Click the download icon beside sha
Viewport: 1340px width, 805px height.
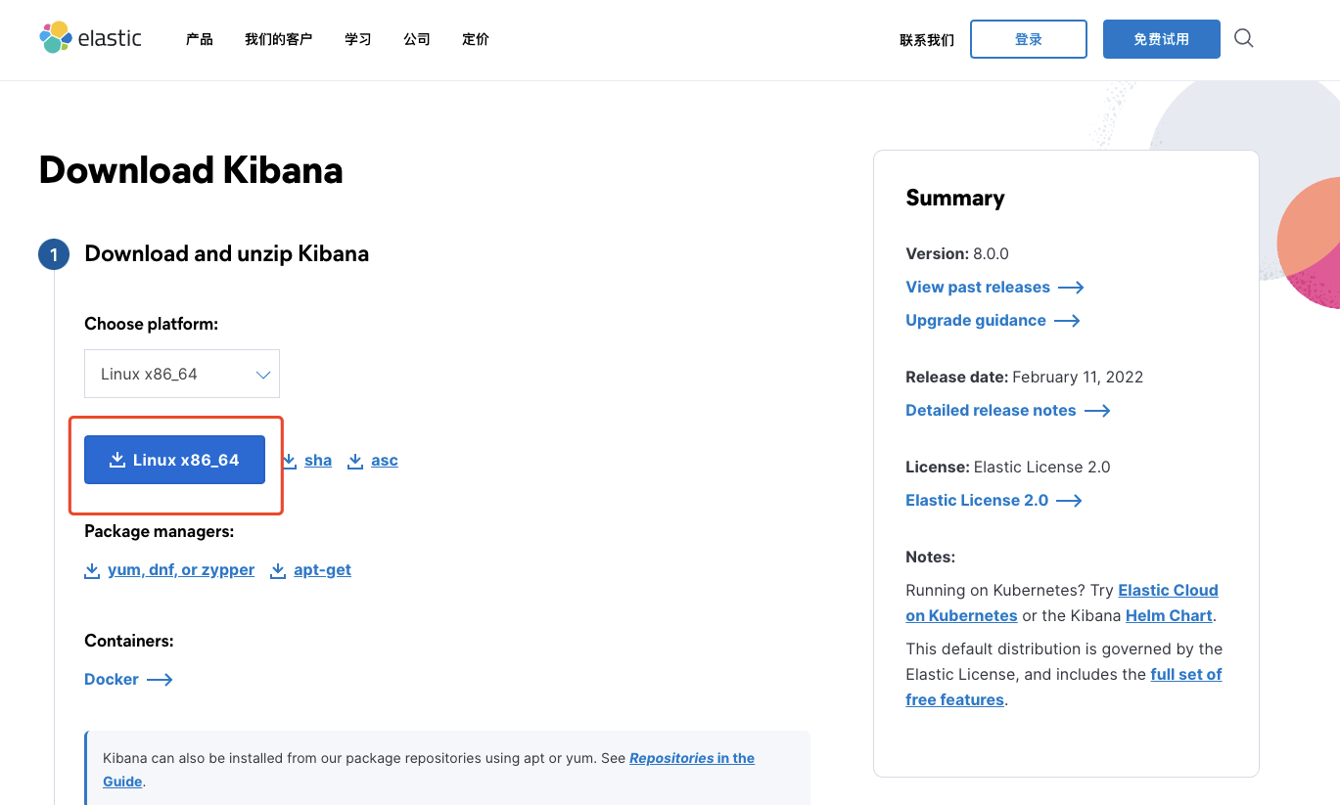coord(290,461)
